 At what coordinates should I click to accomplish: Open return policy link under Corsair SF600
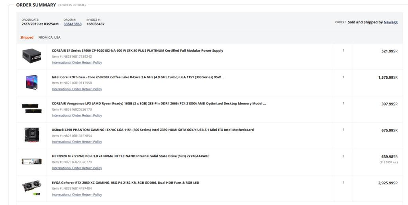(x=77, y=62)
